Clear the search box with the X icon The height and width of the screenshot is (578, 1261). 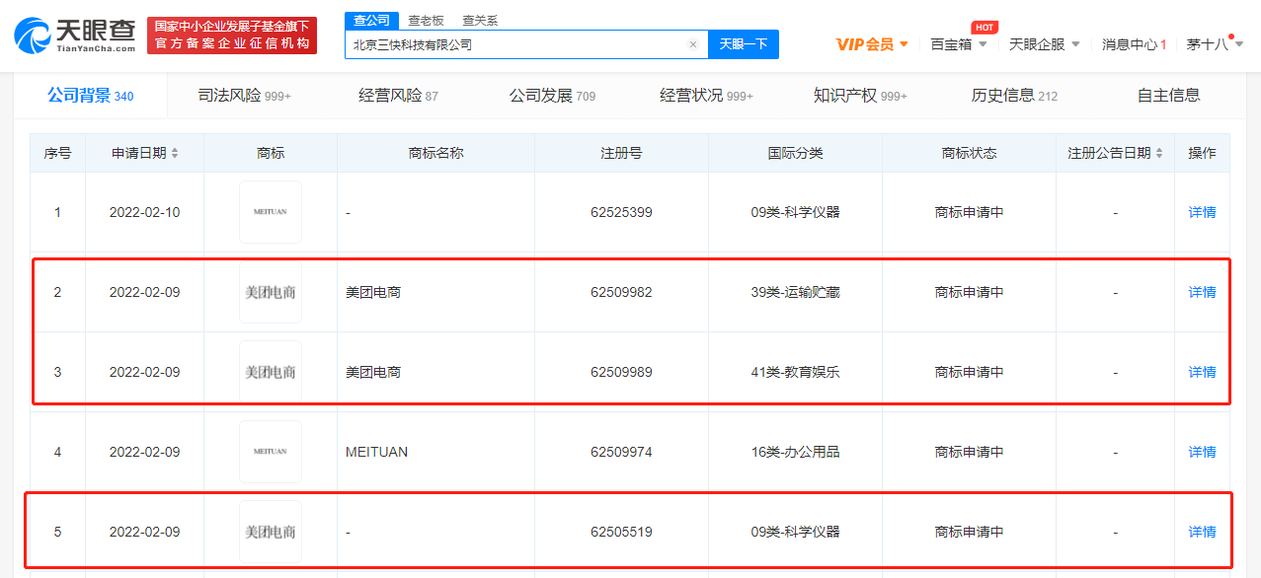tap(693, 44)
